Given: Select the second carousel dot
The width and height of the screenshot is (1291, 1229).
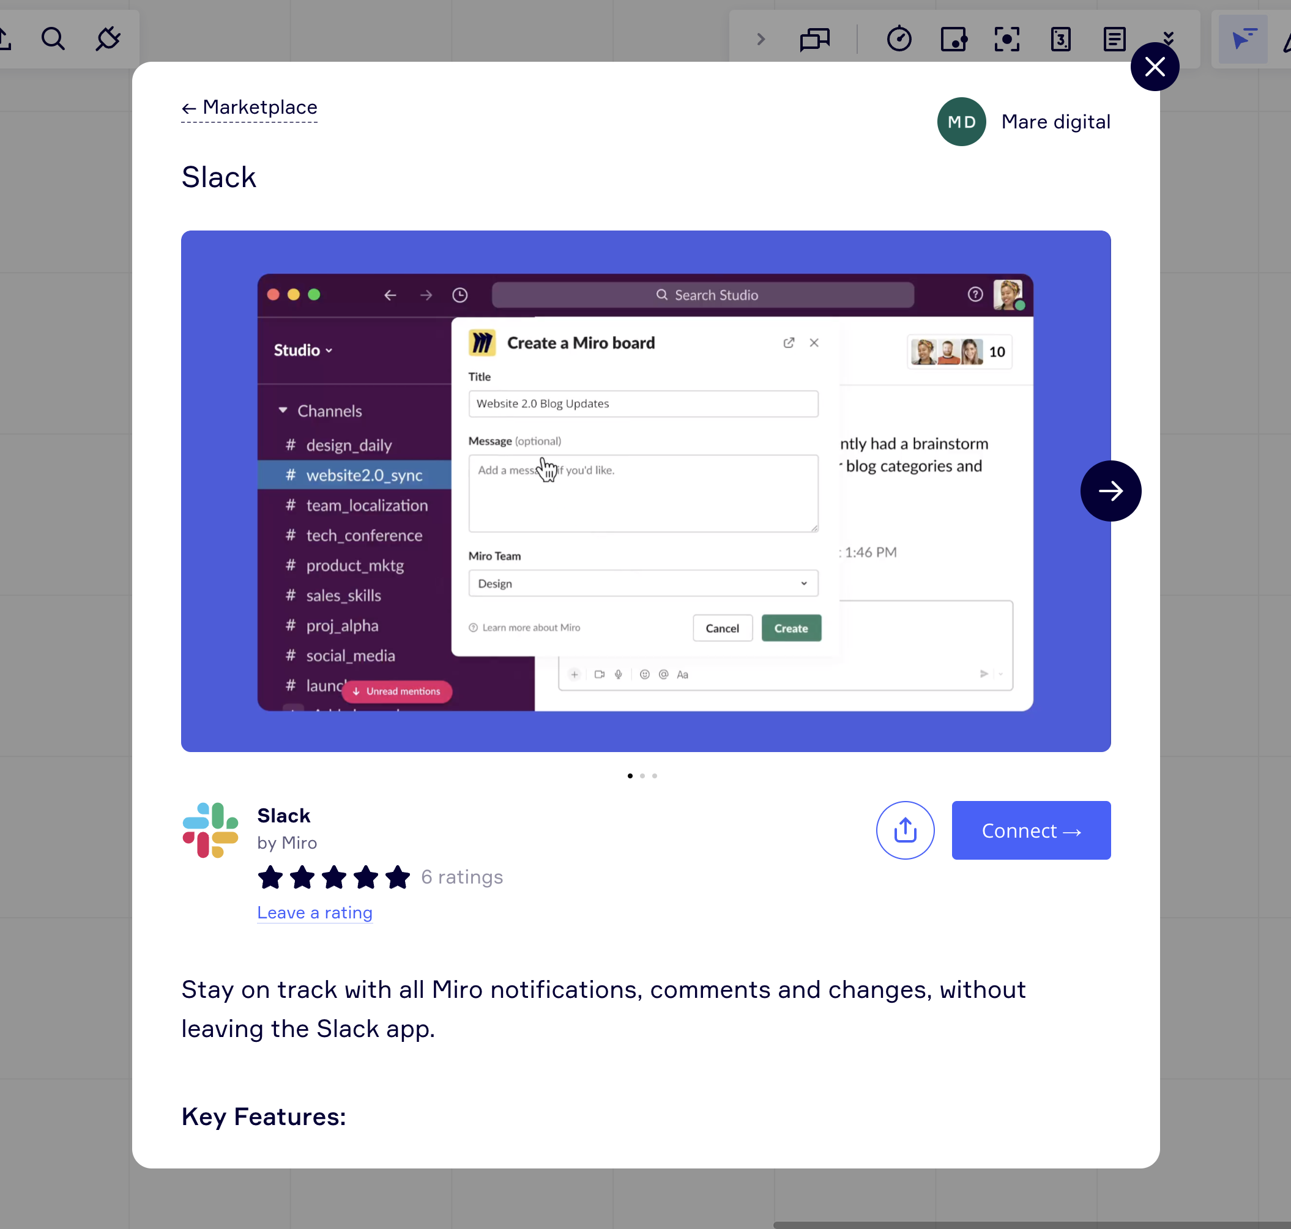Looking at the screenshot, I should pos(642,776).
